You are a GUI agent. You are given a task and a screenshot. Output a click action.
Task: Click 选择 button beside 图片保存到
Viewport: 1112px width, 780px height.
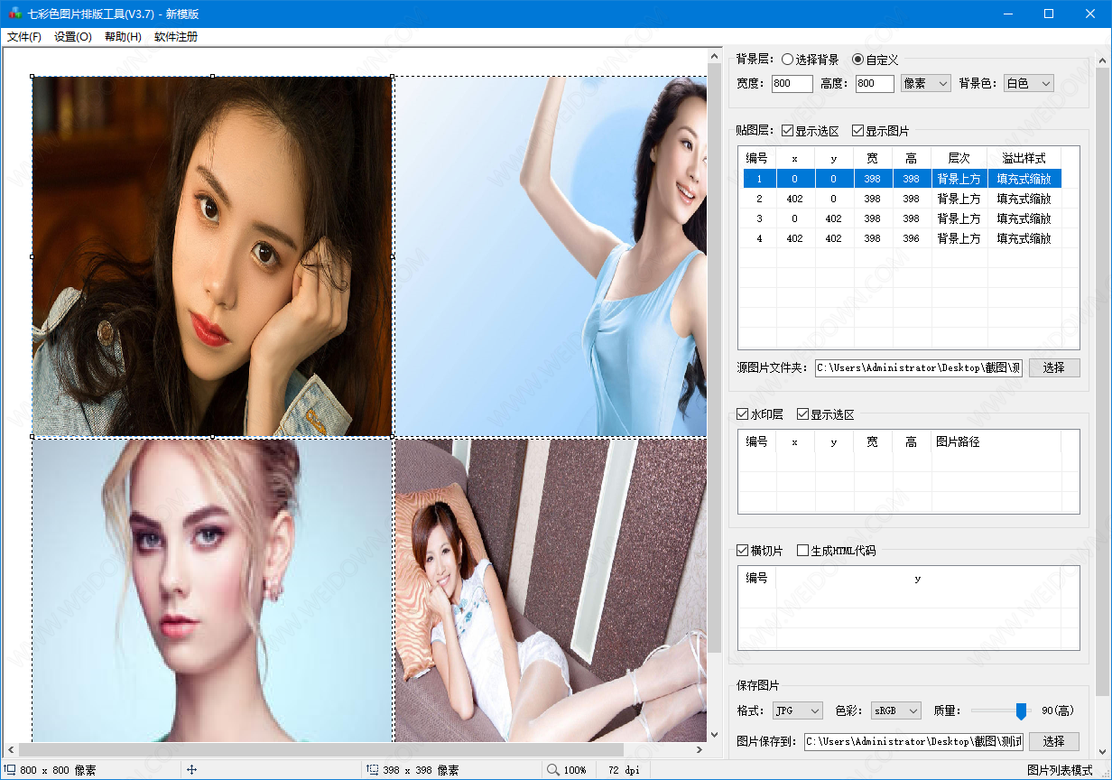(x=1053, y=741)
